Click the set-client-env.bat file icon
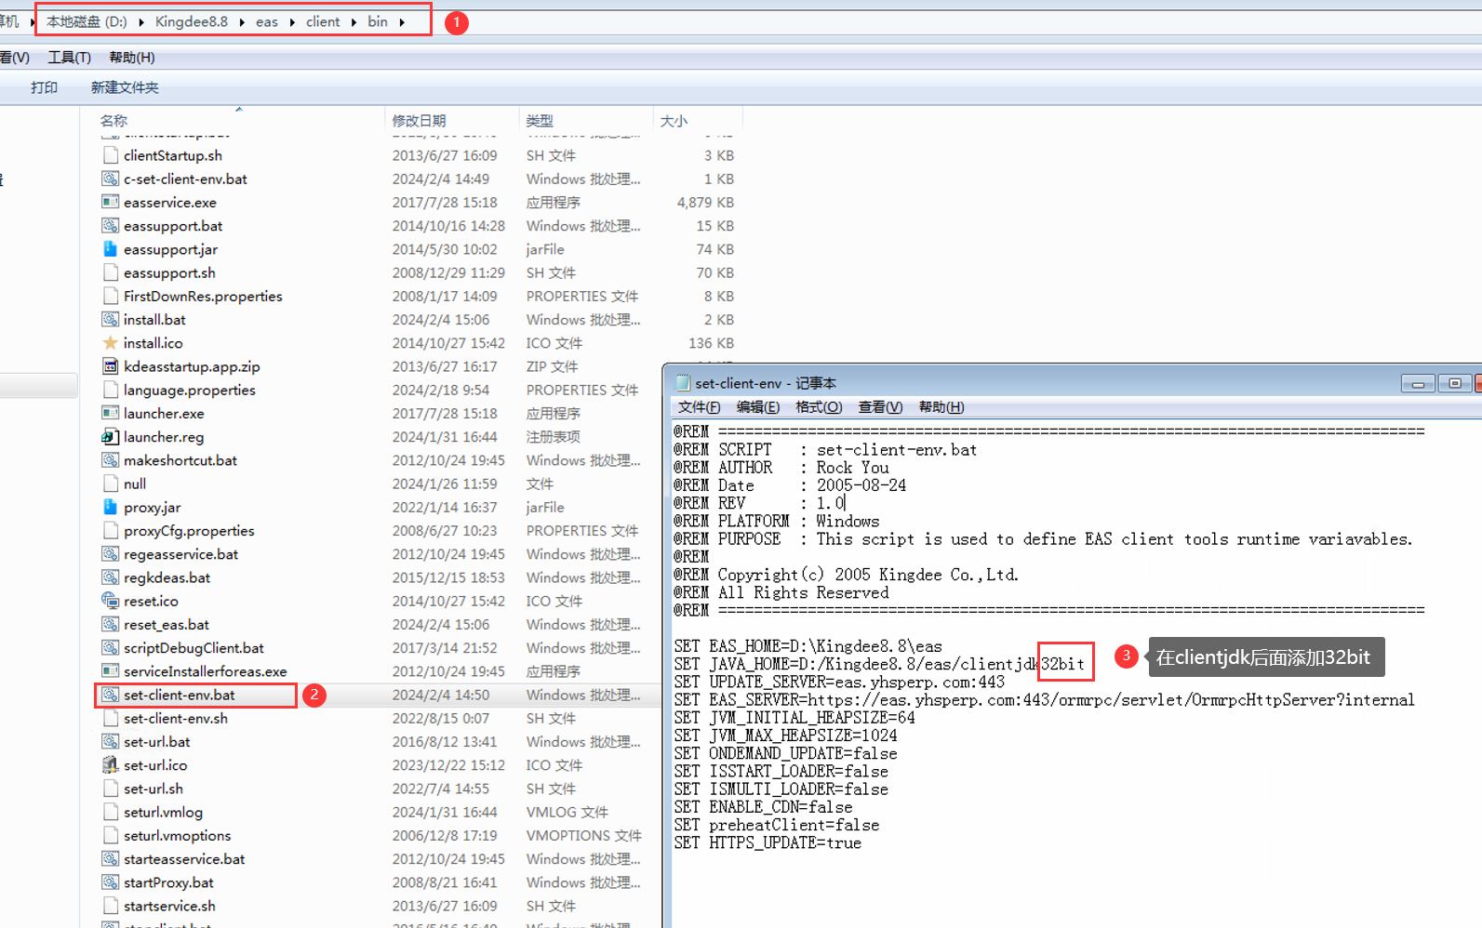 tap(111, 695)
